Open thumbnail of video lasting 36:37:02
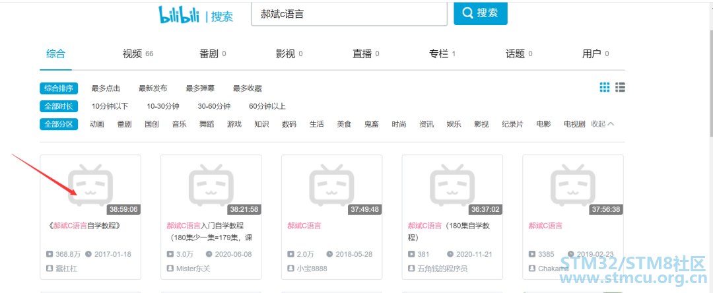Screen dimensions: 713x293 tap(452, 185)
